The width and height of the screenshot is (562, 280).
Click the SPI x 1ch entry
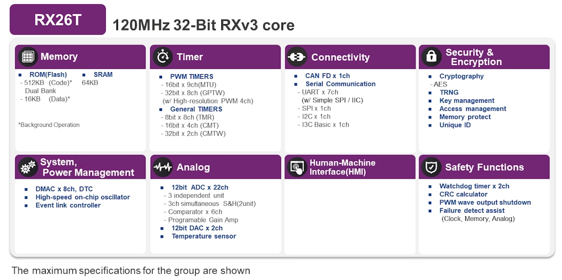click(314, 108)
